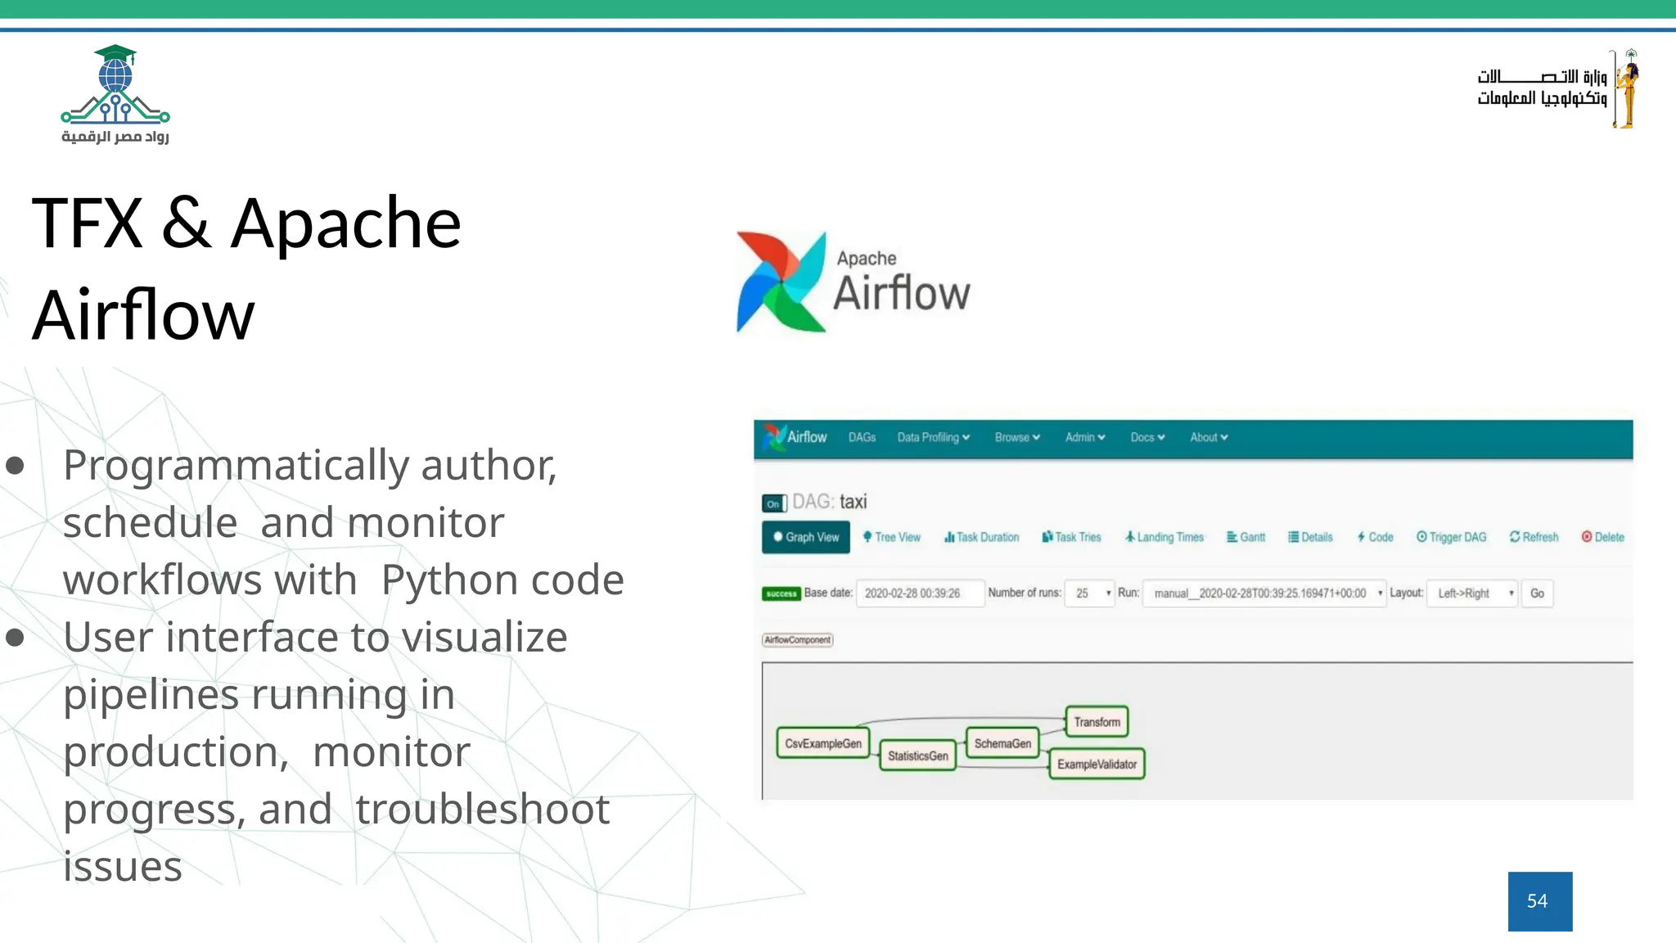This screenshot has height=943, width=1676.
Task: Click Trigger DAG link
Action: [1452, 537]
